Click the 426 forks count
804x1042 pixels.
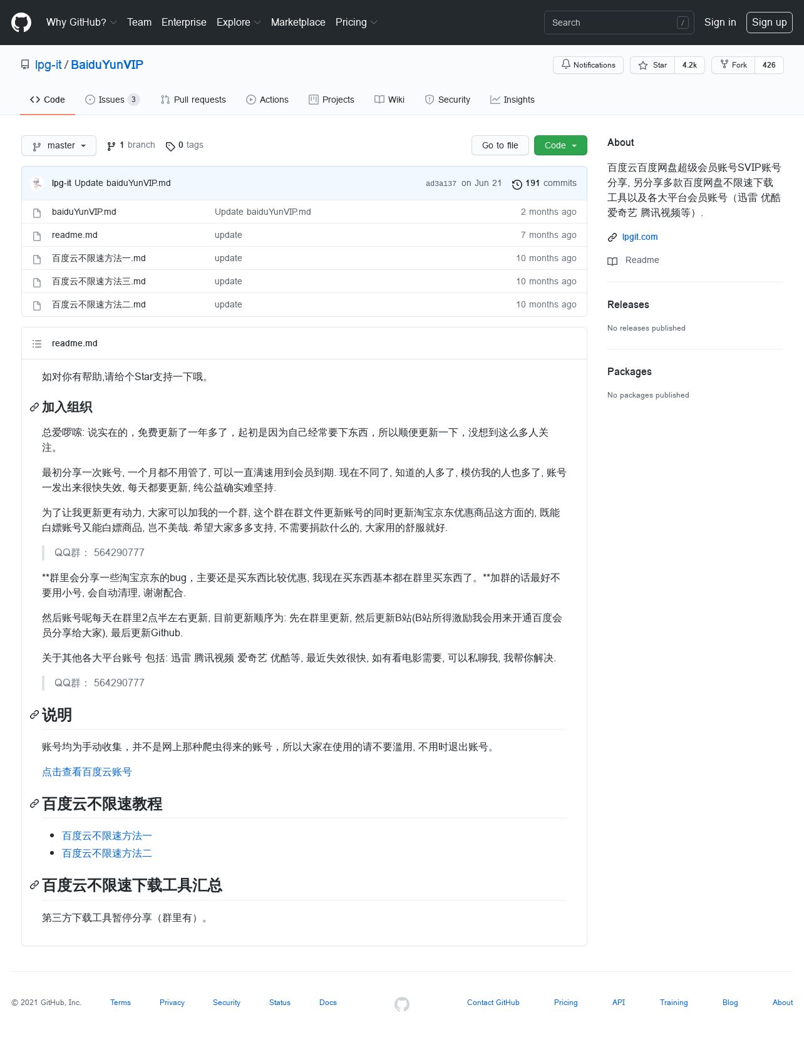(769, 65)
